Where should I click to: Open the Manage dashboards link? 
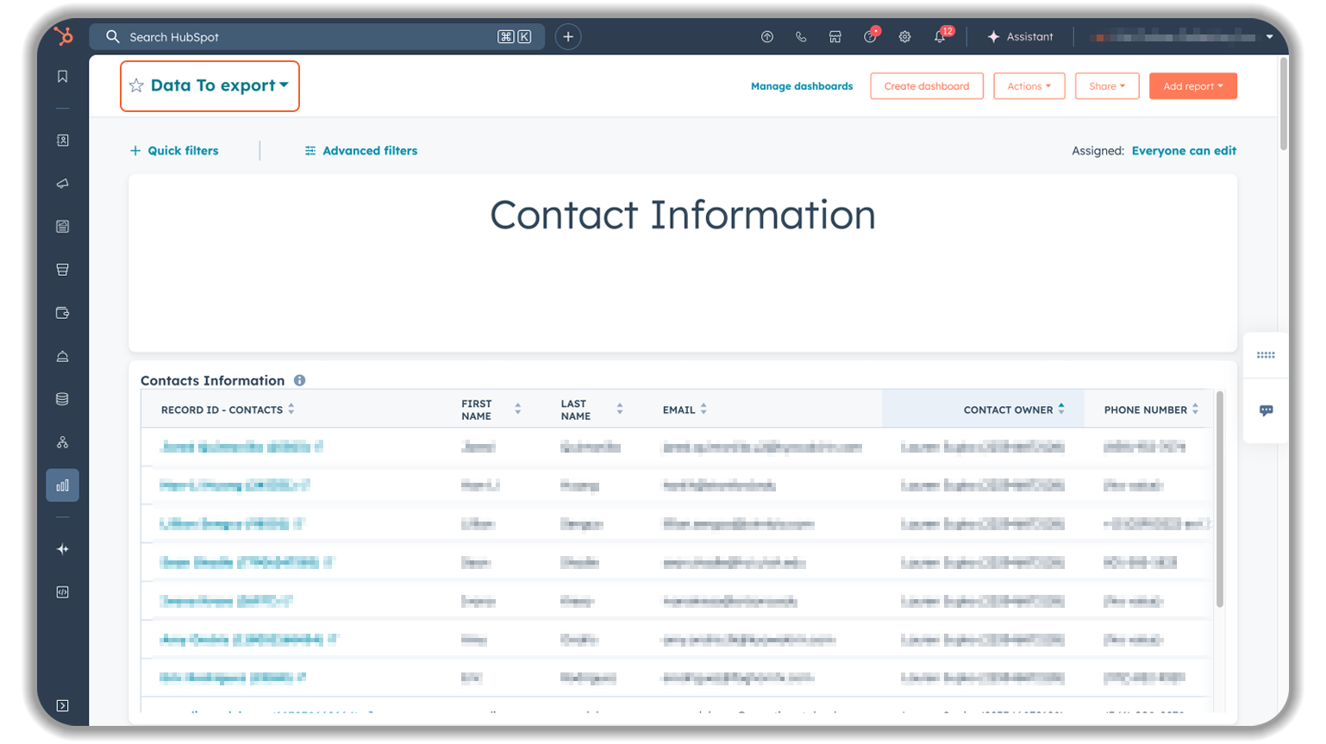[801, 86]
